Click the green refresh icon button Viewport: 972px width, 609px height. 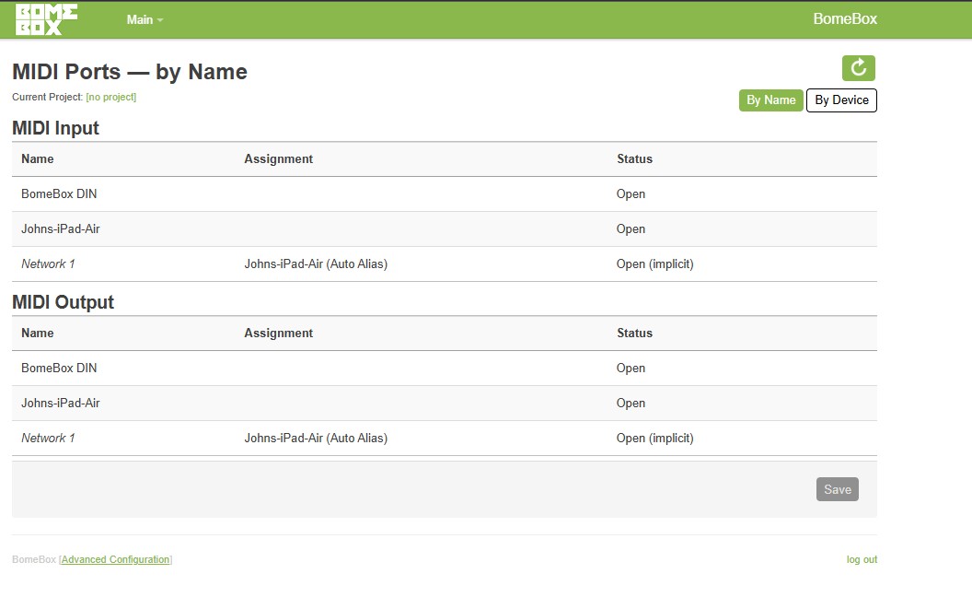point(858,68)
